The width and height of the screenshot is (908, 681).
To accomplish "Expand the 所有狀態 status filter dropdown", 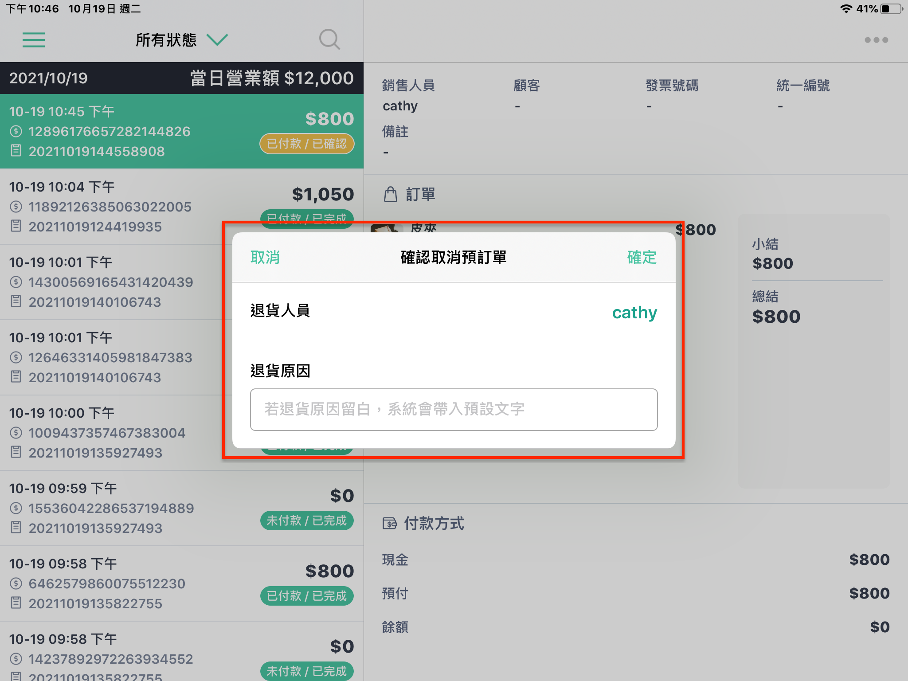I will tap(181, 40).
